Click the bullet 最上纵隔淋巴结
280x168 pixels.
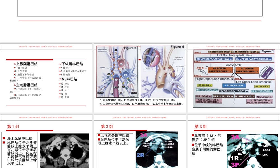(x=20, y=138)
